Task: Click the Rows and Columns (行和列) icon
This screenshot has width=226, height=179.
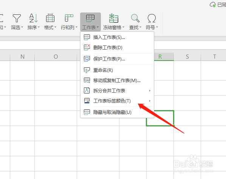Action: pyautogui.click(x=69, y=18)
